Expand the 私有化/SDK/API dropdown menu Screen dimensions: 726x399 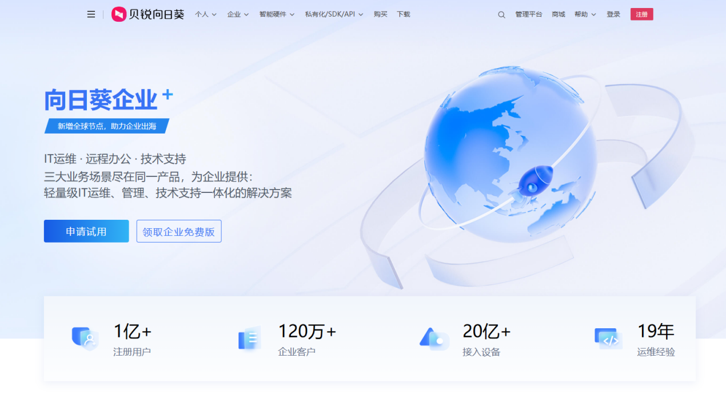[x=334, y=14]
